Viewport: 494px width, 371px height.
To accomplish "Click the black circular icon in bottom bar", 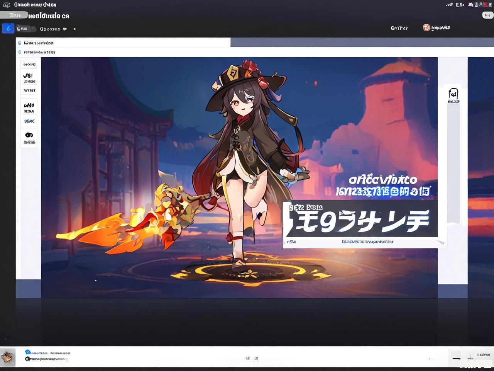I will (x=27, y=359).
